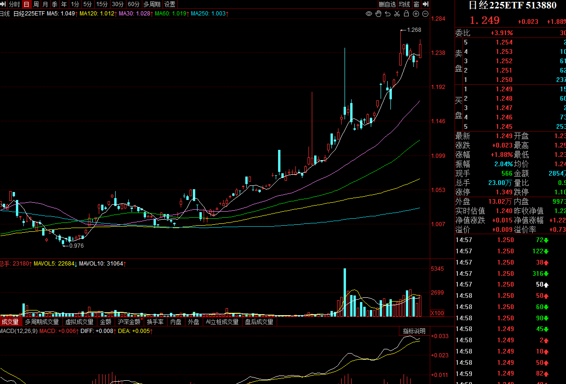This screenshot has width=566, height=384.
Task: Click the MAVOL10: 31064 volume label
Action: point(103,264)
